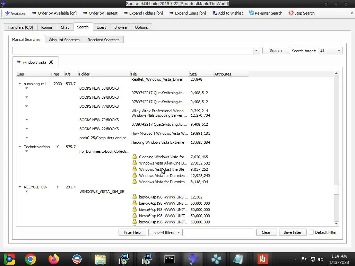
Task: Open command prompt from taskbar
Action: coord(170,259)
